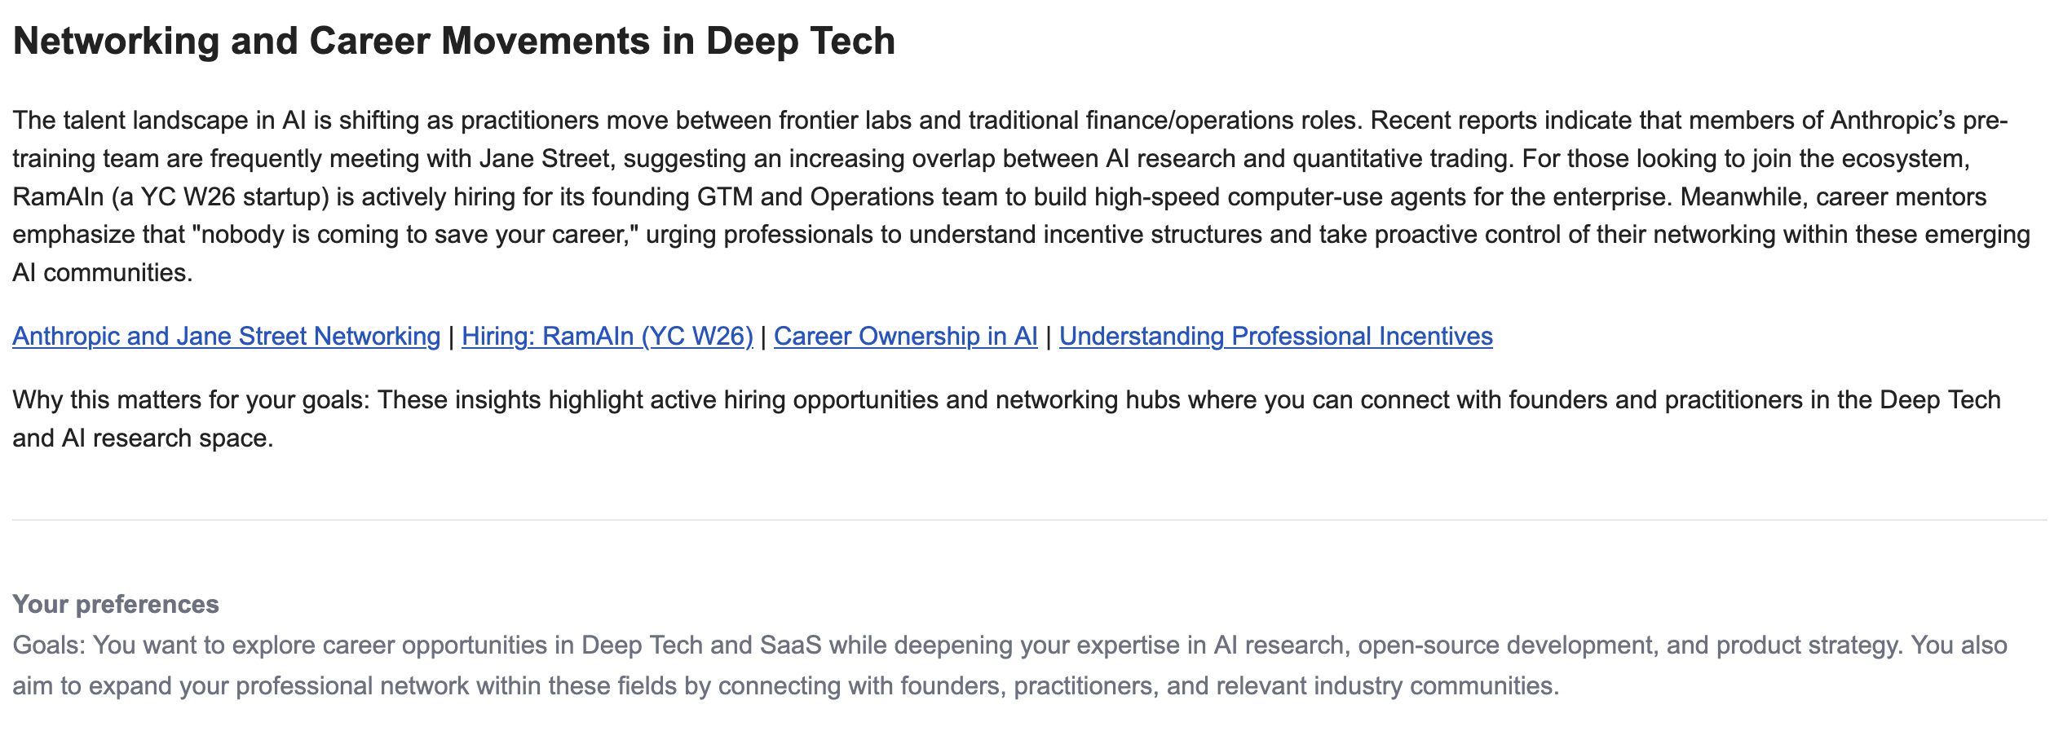Open the Hiring: RamAIn (YC W26) link
This screenshot has height=740, width=2063.
[x=607, y=336]
